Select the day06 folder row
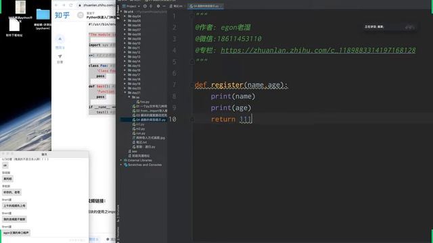Image resolution: width=433 pixels, height=243 pixels. coord(143,26)
